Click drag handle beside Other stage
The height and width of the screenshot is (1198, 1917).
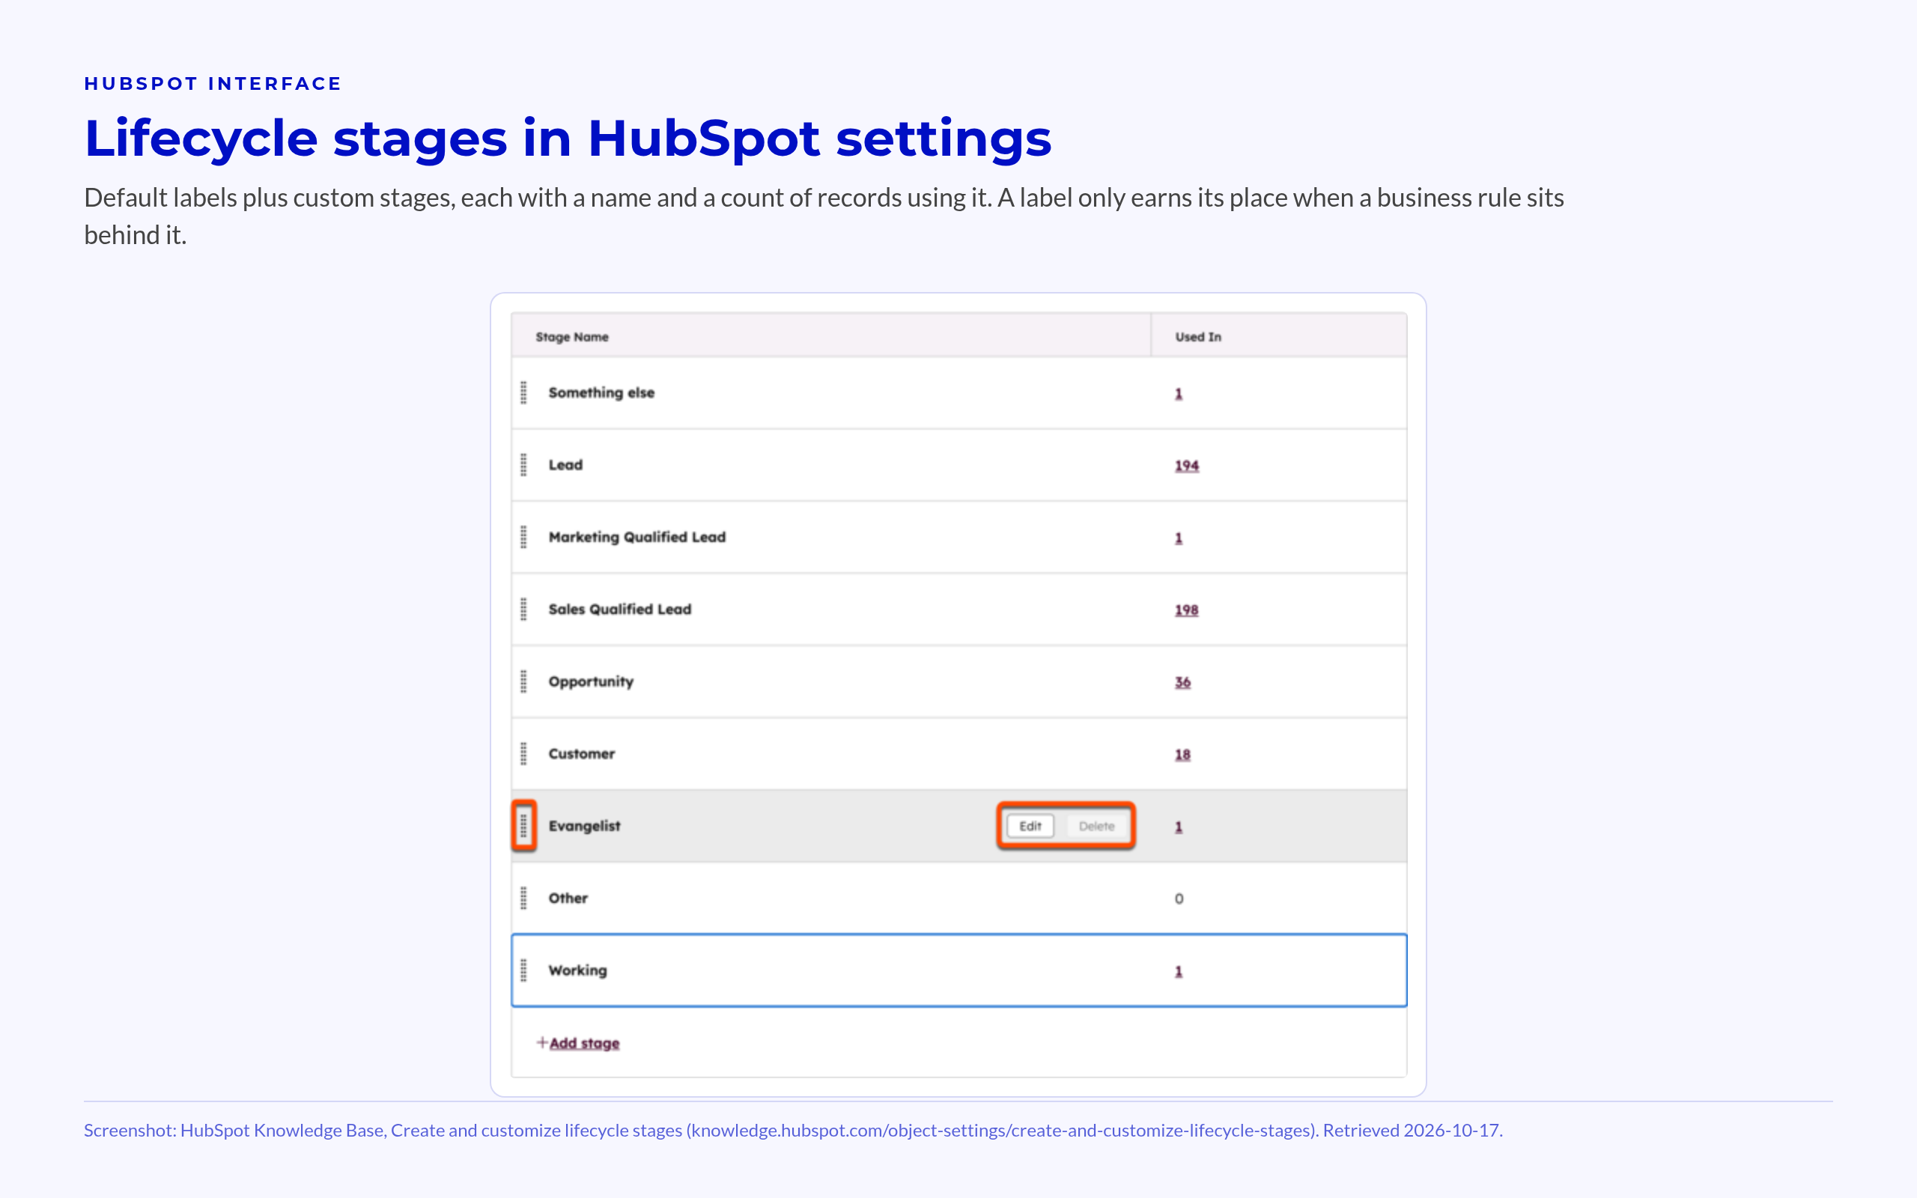click(523, 898)
